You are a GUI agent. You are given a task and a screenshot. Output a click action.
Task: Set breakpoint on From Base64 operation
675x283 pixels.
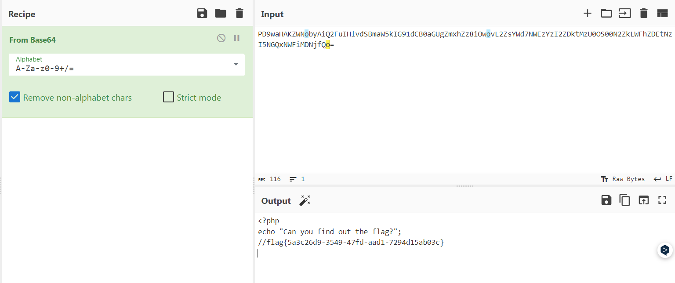click(x=236, y=38)
